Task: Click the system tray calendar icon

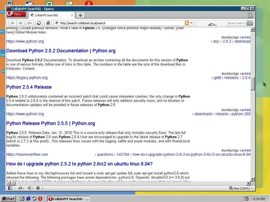Action: click(246, 199)
